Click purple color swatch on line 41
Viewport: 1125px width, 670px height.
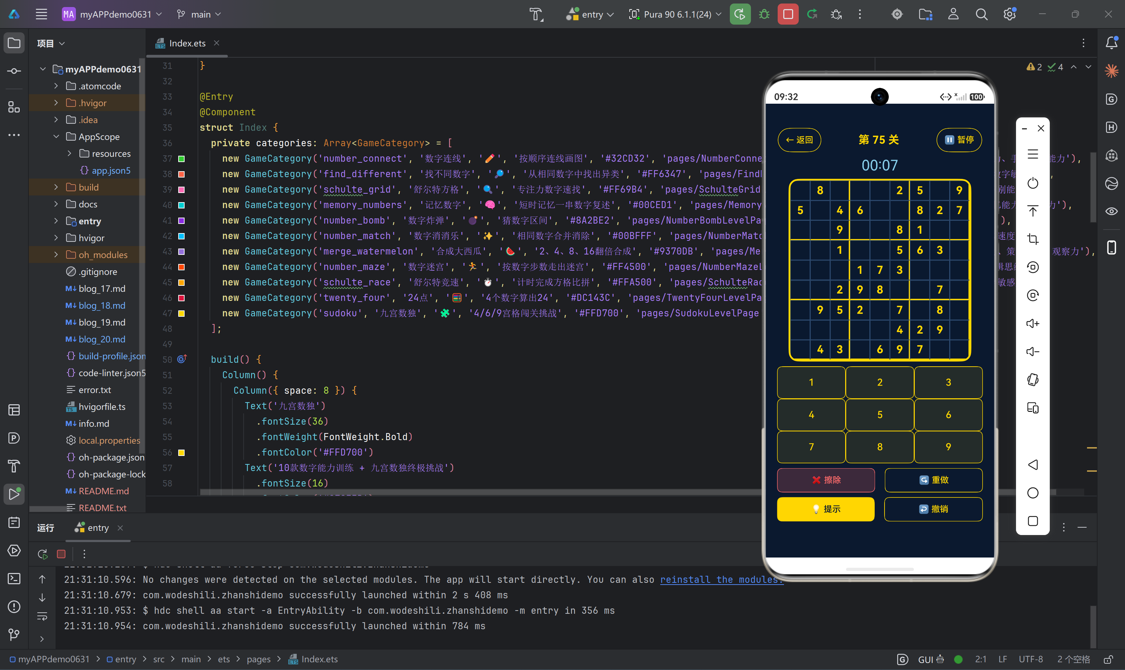181,220
